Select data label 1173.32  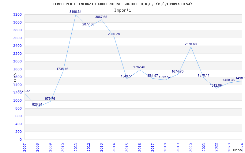click(x=24, y=91)
